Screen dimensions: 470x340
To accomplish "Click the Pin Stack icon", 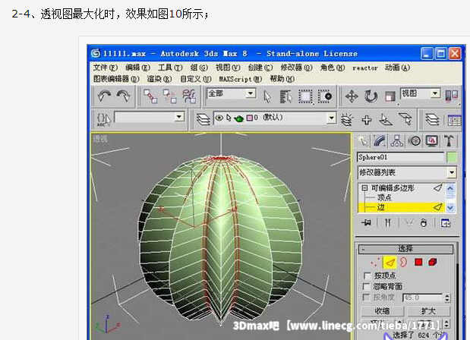I will tap(366, 222).
